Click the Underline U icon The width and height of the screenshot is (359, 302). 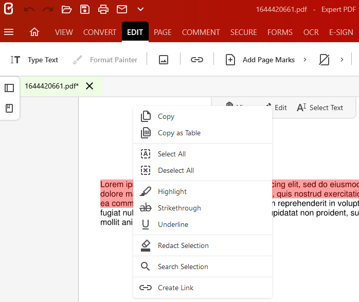tap(146, 224)
